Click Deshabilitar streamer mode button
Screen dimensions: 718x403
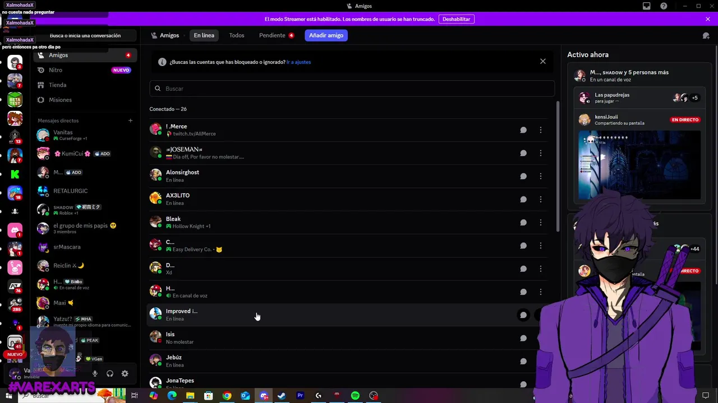tap(456, 19)
